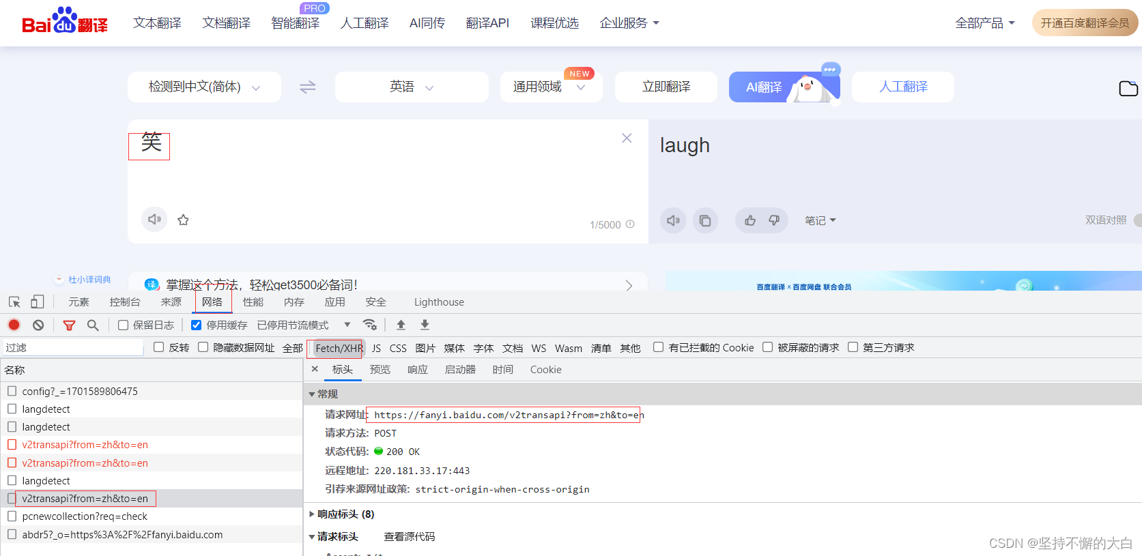The image size is (1142, 556).
Task: Click the Baidu Translate logo
Action: click(x=65, y=20)
